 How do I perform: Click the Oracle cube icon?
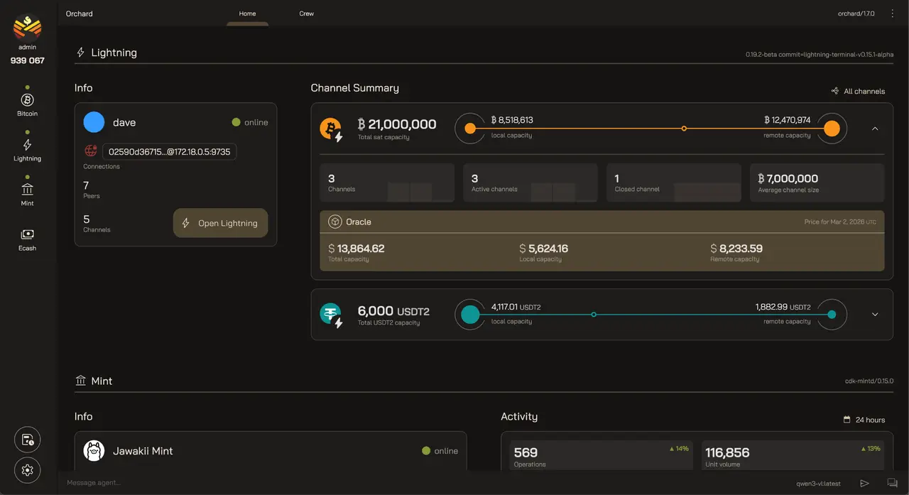click(x=335, y=222)
